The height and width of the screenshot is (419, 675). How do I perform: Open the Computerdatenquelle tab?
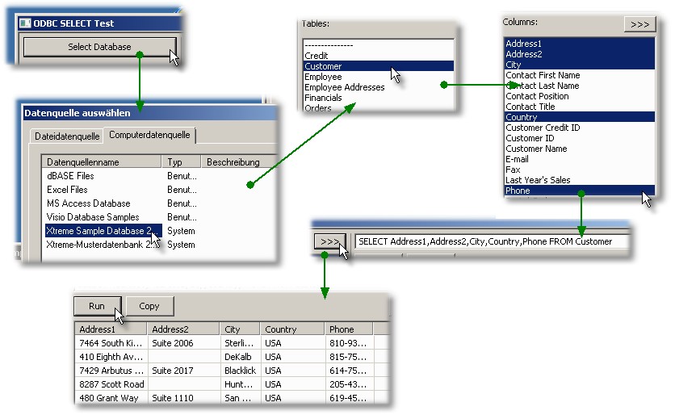(150, 136)
